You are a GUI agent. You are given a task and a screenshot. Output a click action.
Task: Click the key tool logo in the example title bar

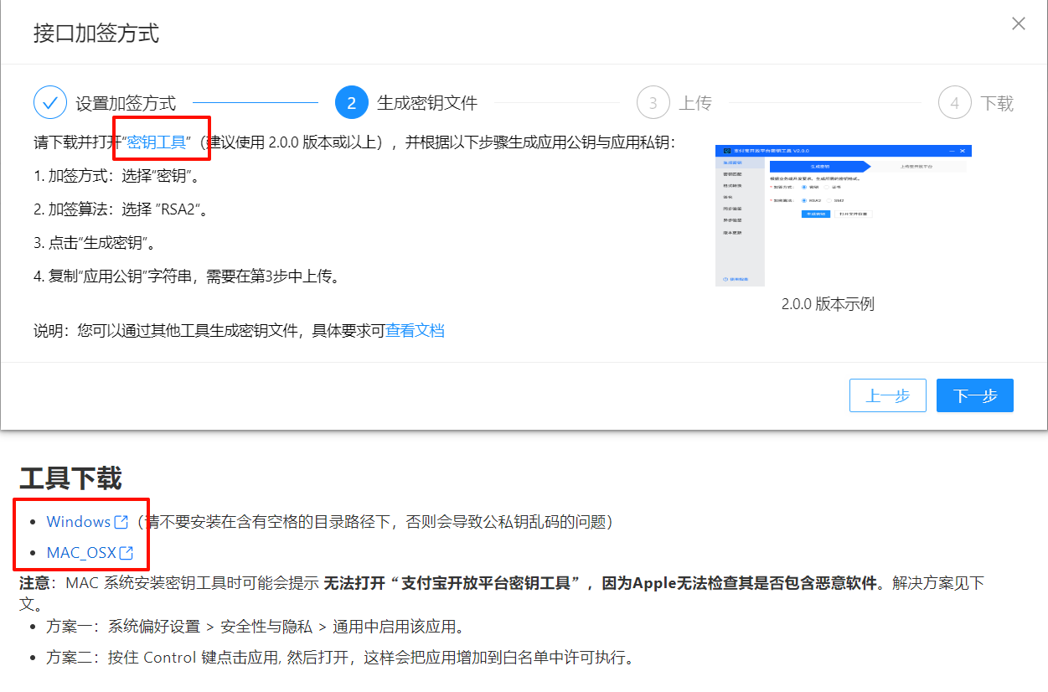(727, 151)
